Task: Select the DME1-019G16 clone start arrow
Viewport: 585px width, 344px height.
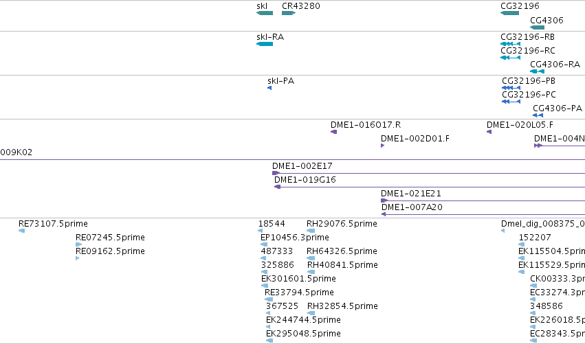Action: point(277,187)
